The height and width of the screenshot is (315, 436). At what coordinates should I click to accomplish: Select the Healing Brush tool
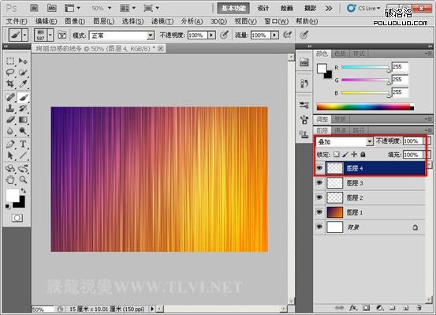10,97
